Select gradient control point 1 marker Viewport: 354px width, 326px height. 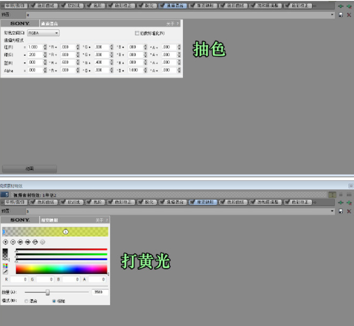[66, 232]
